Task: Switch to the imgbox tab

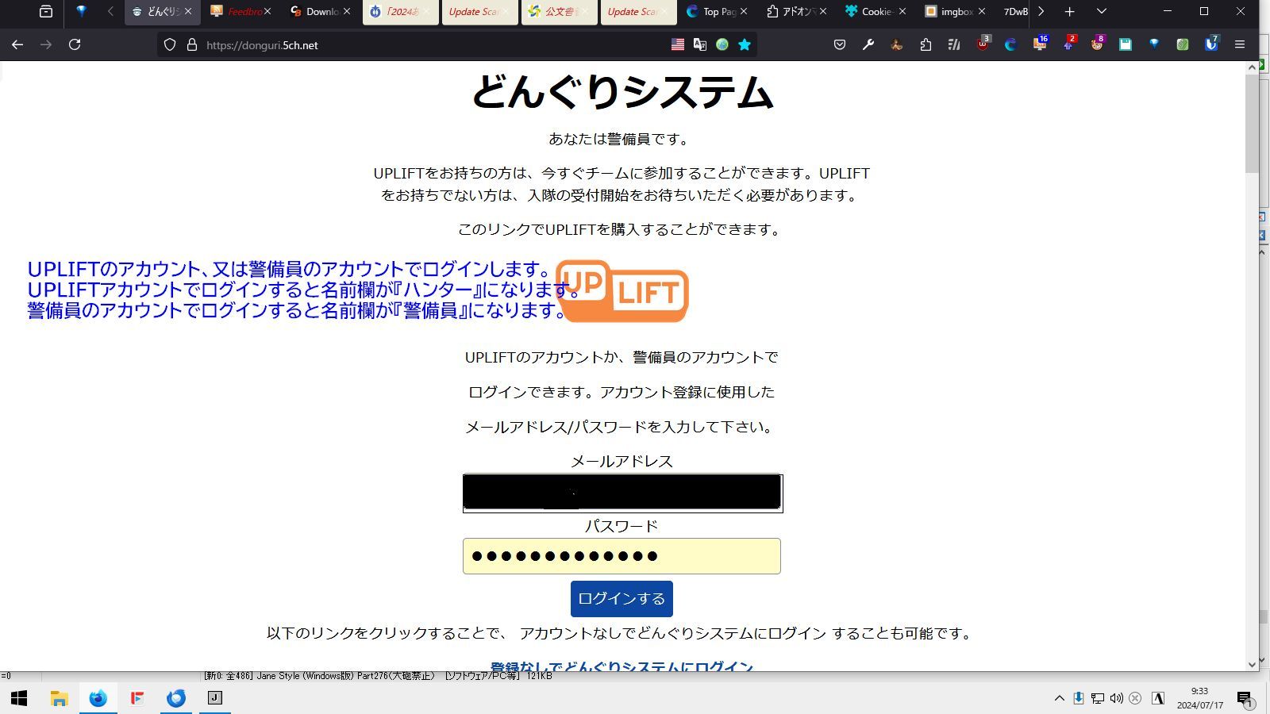Action: coord(951,12)
